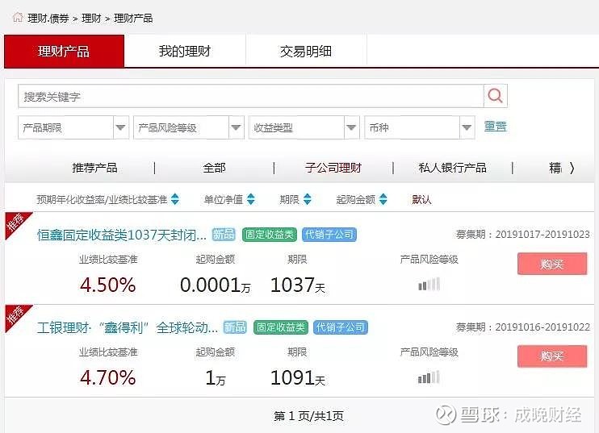The height and width of the screenshot is (433, 599).
Task: Click 默认 sort option
Action: pos(421,199)
